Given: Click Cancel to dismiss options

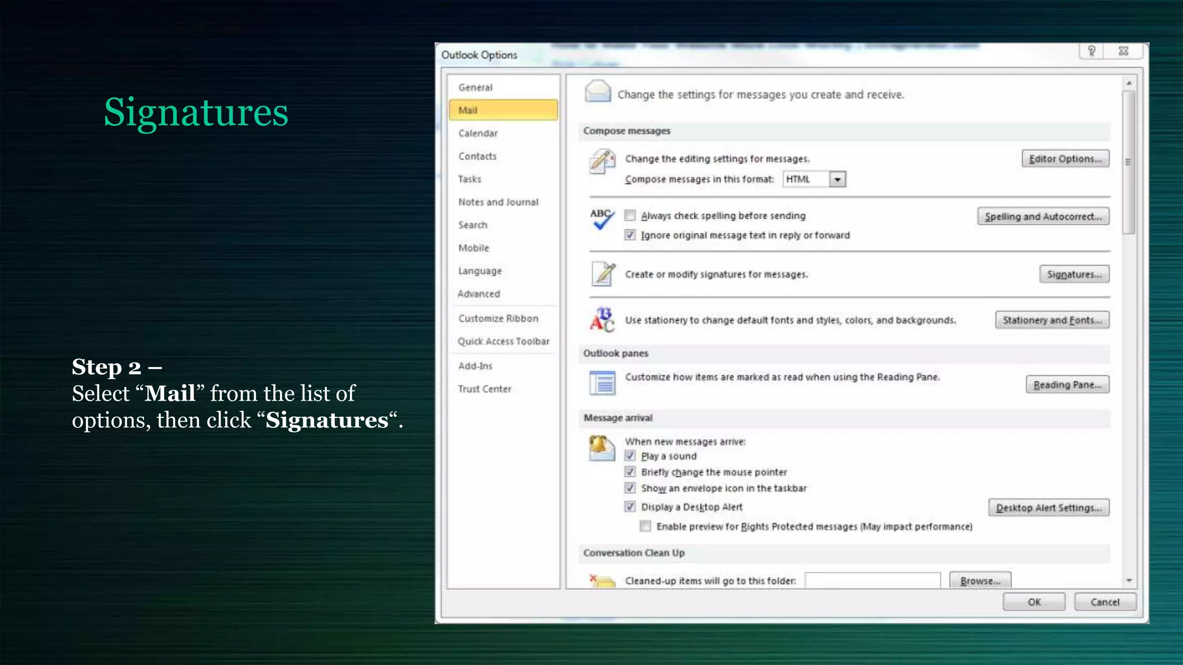Looking at the screenshot, I should 1105,602.
